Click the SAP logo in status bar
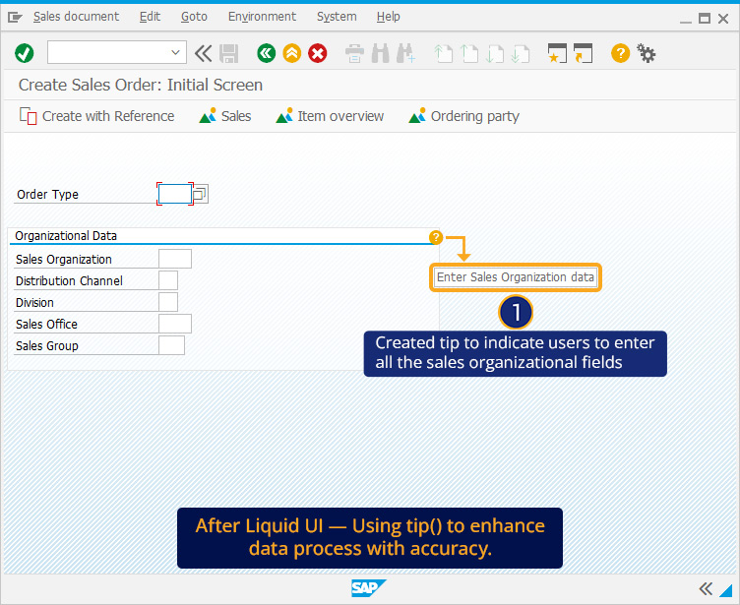The image size is (740, 605). coord(368,588)
